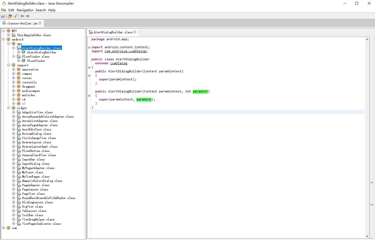The width and height of the screenshot is (375, 240).
Task: Open the Edit menu
Action: [11, 10]
